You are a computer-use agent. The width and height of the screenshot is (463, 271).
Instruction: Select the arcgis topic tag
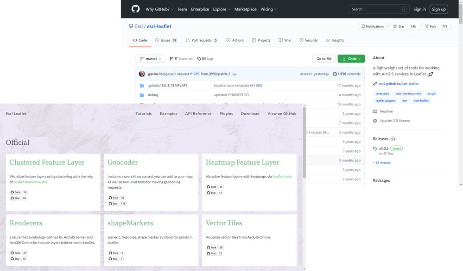tap(431, 93)
